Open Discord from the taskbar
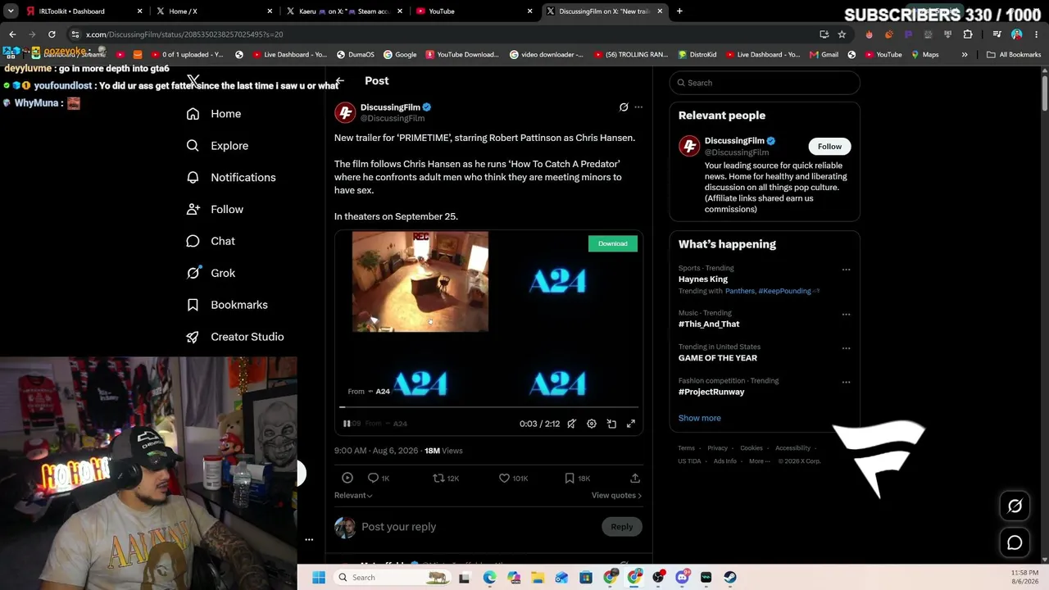Image resolution: width=1049 pixels, height=590 pixels. click(x=682, y=578)
